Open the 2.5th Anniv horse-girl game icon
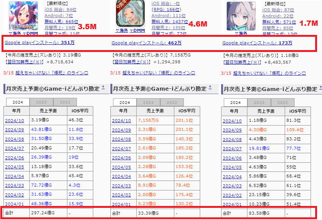The image size is (322, 220). (x=24, y=16)
